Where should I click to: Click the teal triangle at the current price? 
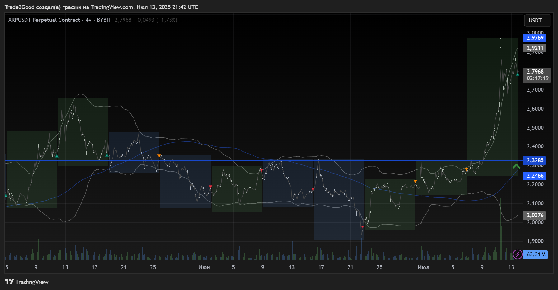(518, 74)
